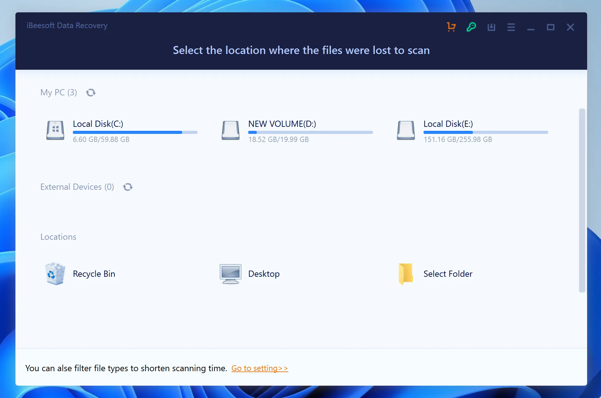Open the hamburger menu
Image resolution: width=601 pixels, height=398 pixels.
click(x=511, y=27)
